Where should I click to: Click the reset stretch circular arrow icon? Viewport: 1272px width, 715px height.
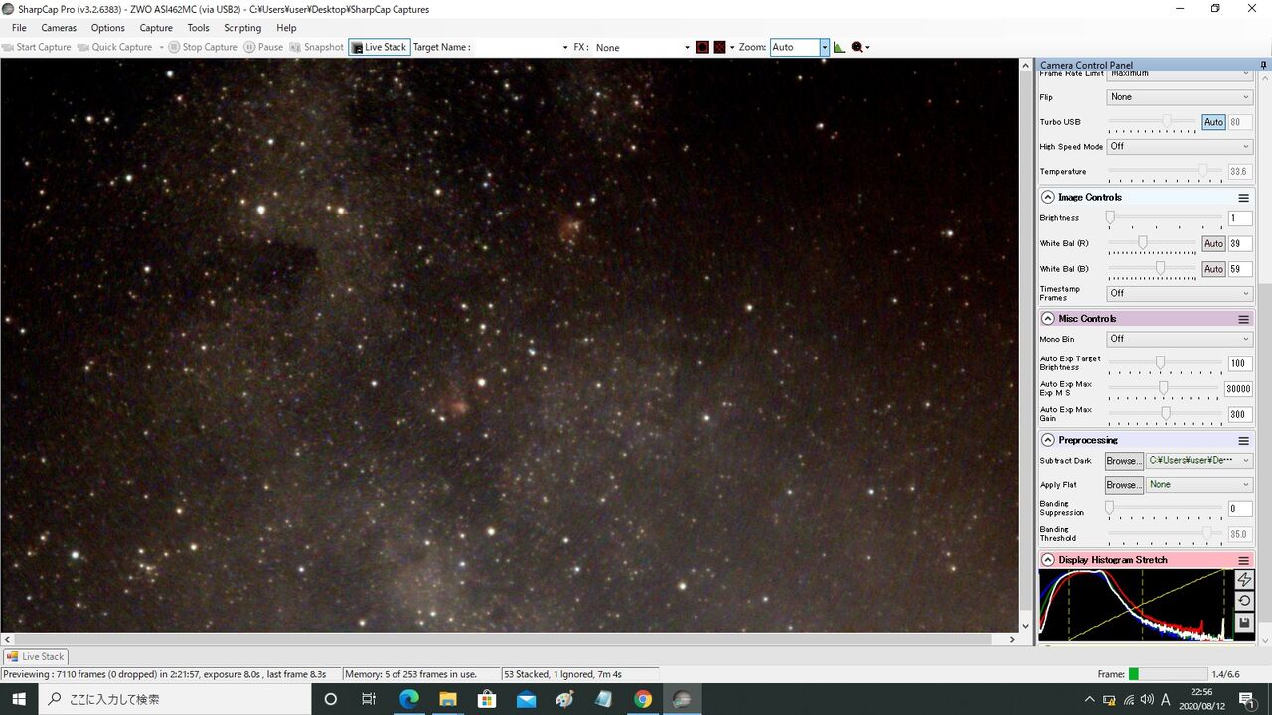pyautogui.click(x=1244, y=602)
